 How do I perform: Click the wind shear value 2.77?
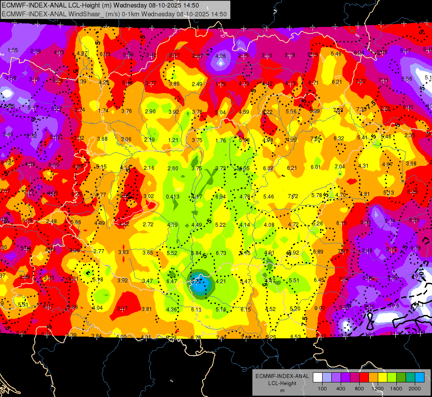99,251
